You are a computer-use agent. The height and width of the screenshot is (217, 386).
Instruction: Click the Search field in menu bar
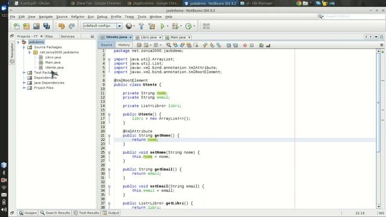click(354, 16)
